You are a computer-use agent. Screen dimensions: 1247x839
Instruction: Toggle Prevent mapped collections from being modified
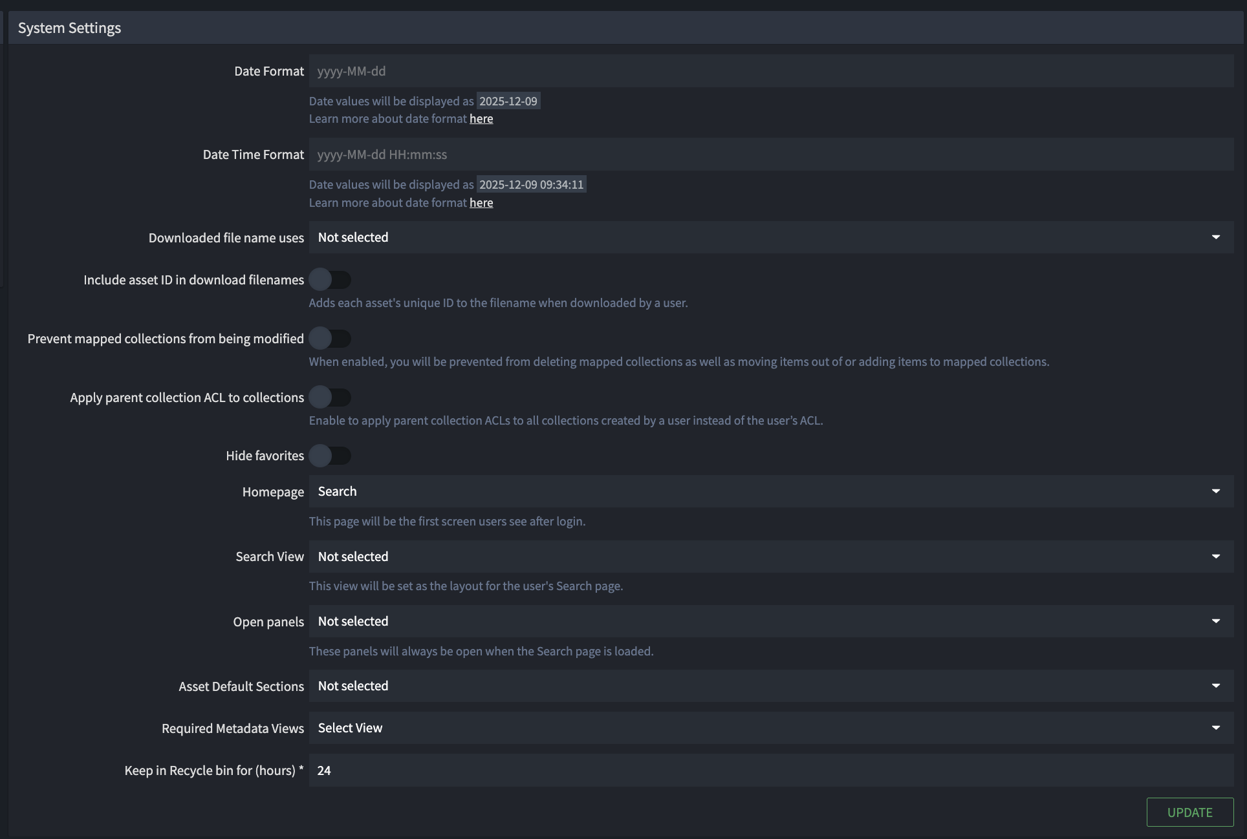[330, 339]
